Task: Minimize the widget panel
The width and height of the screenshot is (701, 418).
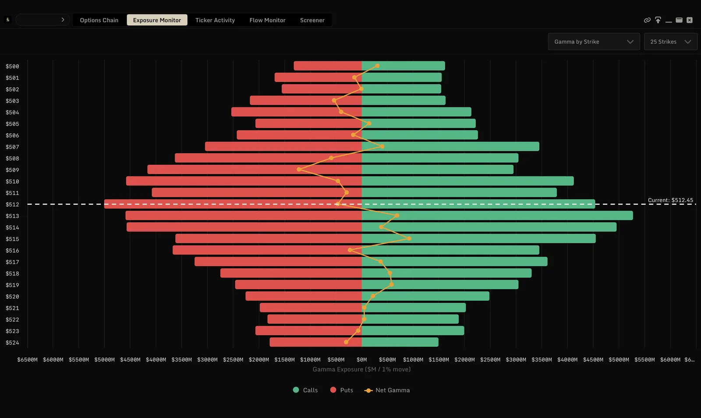Action: (669, 21)
